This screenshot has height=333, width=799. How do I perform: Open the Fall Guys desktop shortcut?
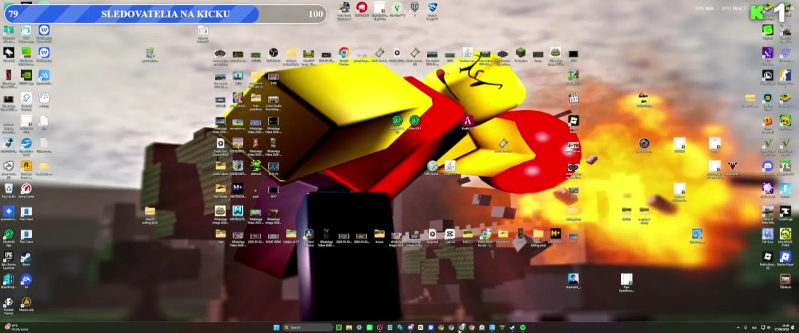[x=768, y=236]
